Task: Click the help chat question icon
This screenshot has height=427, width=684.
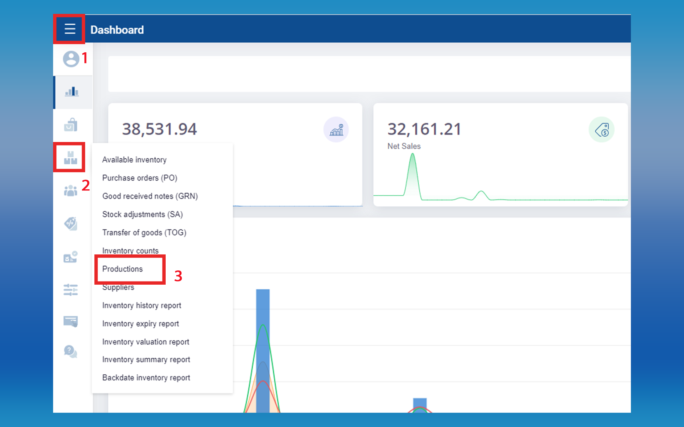Action: [71, 352]
